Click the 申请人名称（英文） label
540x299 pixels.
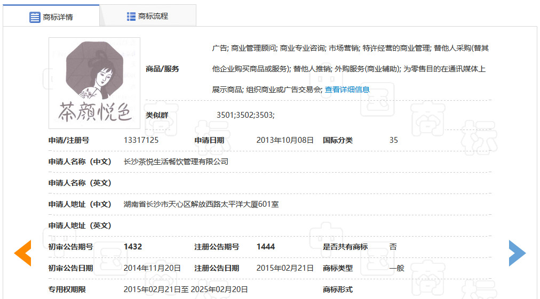(x=80, y=183)
